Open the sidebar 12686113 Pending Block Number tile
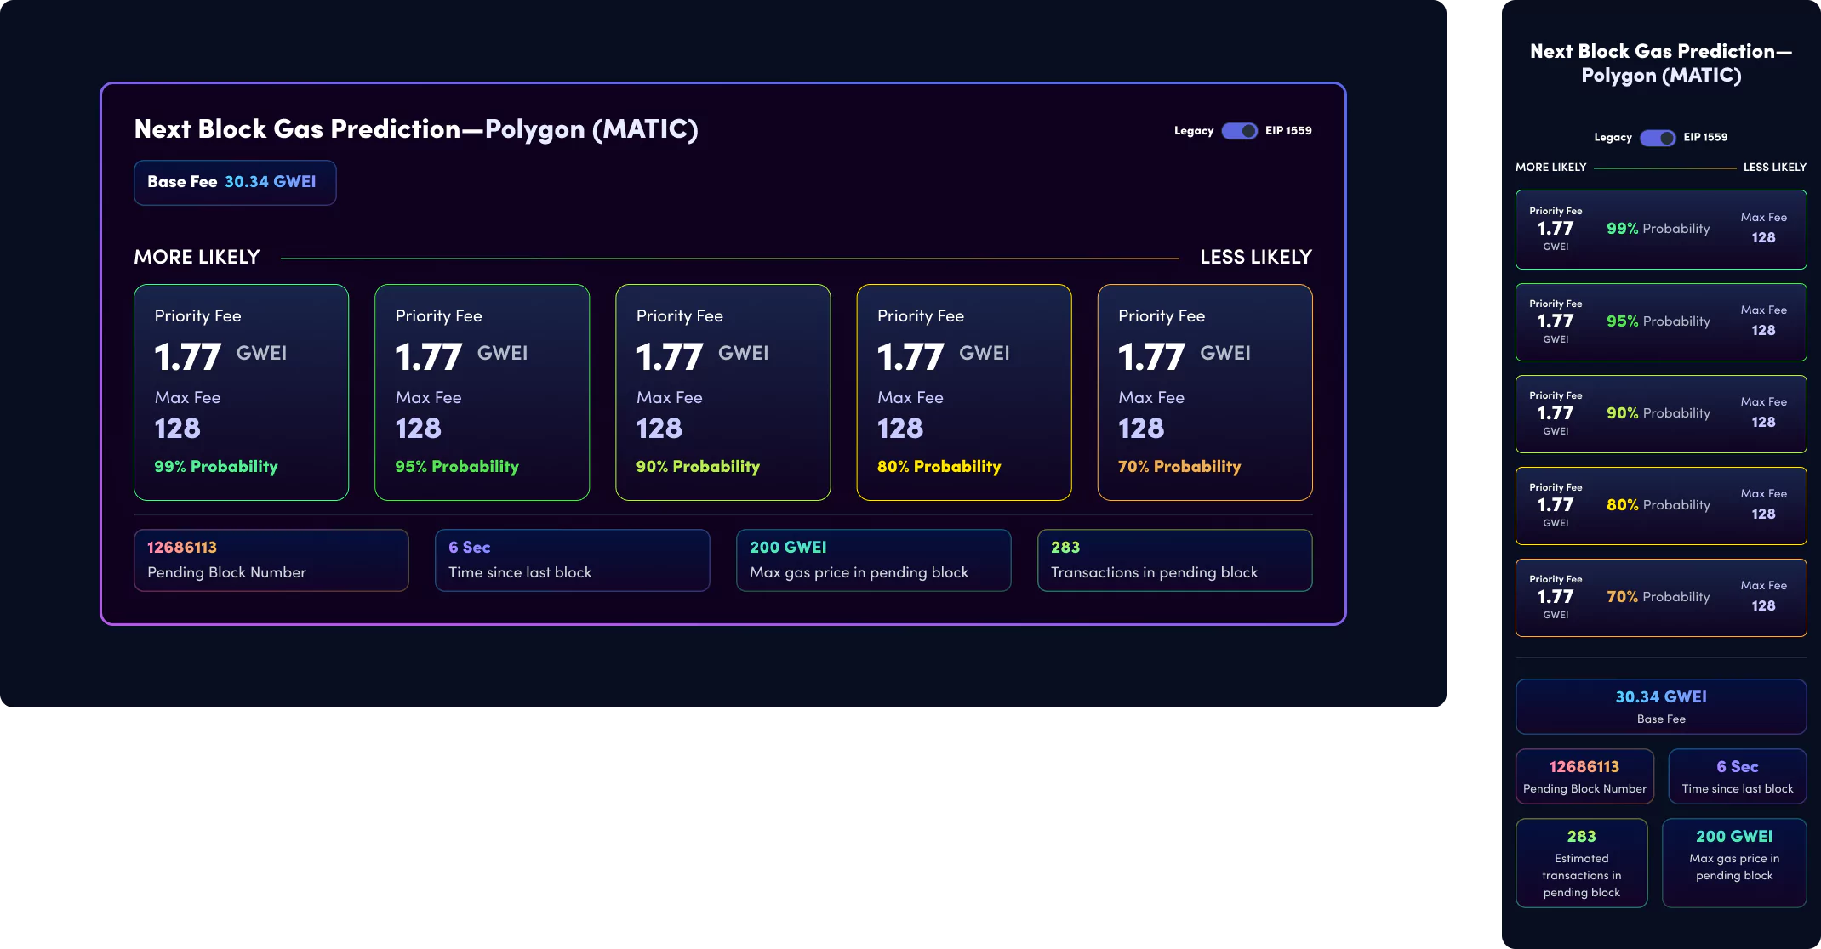Image resolution: width=1821 pixels, height=949 pixels. (1584, 776)
